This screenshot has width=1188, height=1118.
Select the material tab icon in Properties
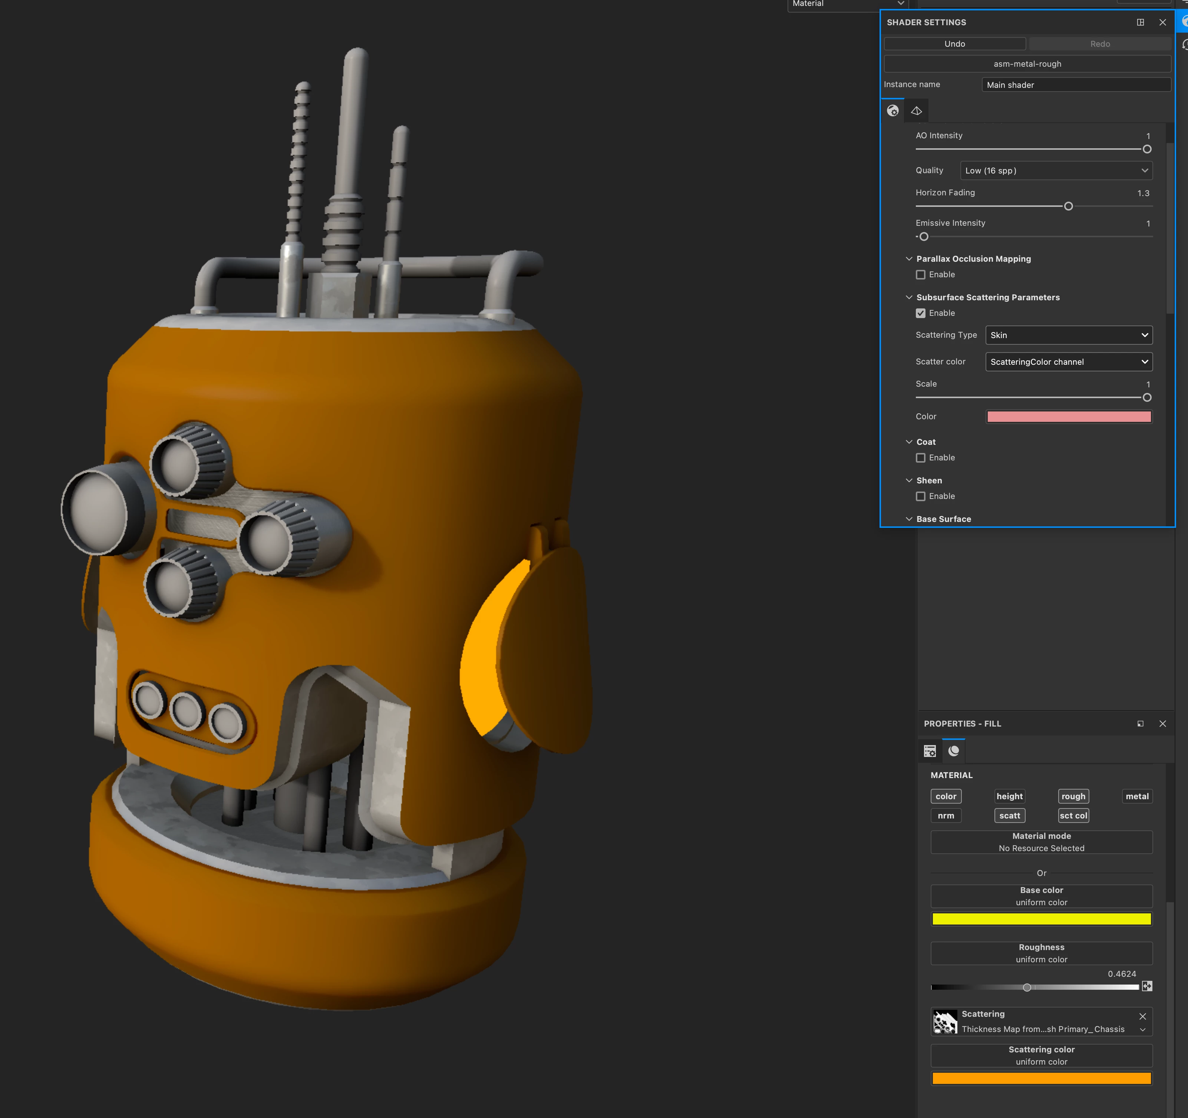tap(954, 751)
